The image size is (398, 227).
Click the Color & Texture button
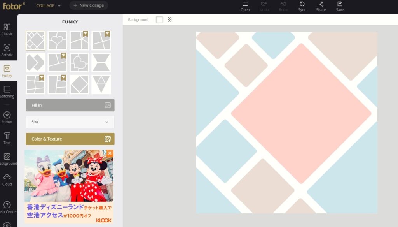pyautogui.click(x=70, y=139)
